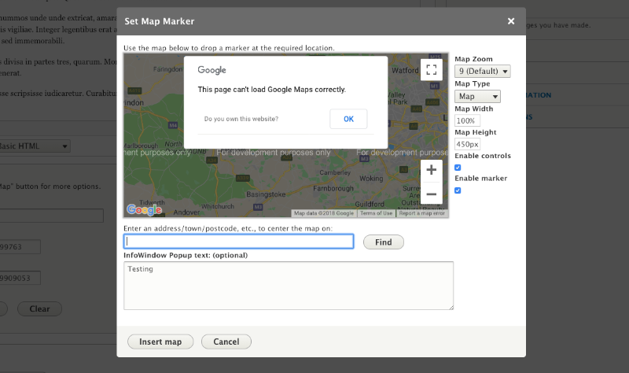The image size is (629, 373).
Task: Click the Insert map button
Action: click(160, 342)
